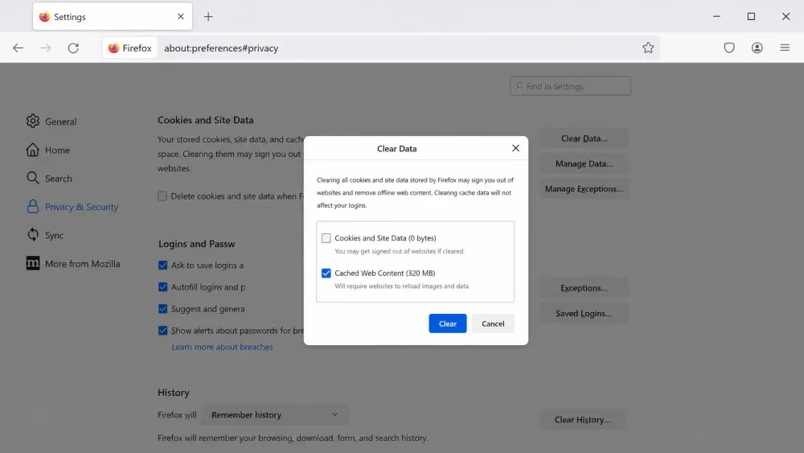Toggle Autofill logins and passwords checkbox
This screenshot has width=804, height=453.
click(x=162, y=286)
